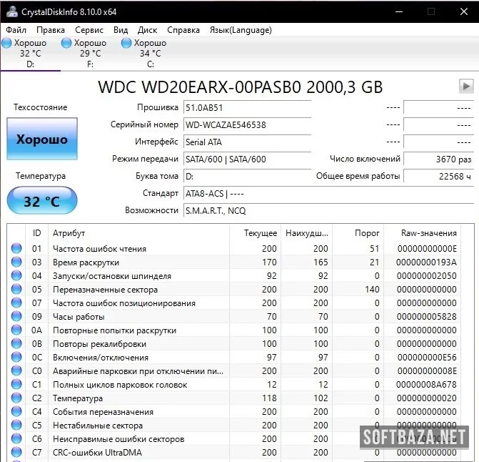Click blue status orb for Температура row
The width and height of the screenshot is (479, 462).
pyautogui.click(x=16, y=398)
